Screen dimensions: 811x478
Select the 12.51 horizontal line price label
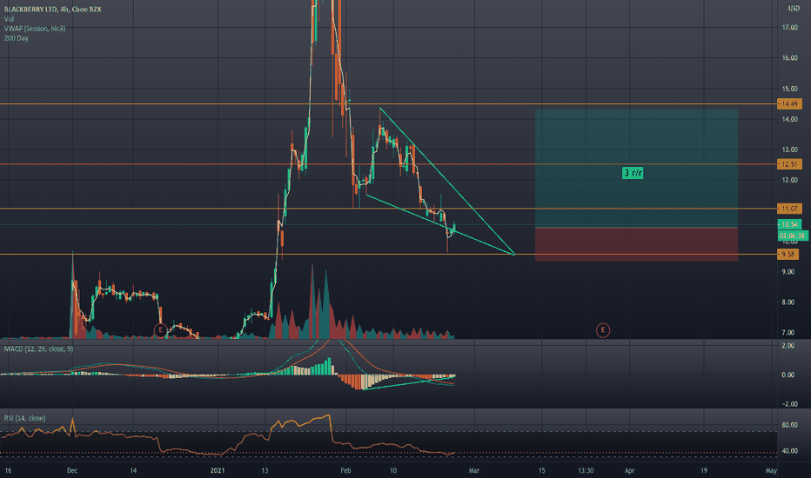(x=789, y=164)
